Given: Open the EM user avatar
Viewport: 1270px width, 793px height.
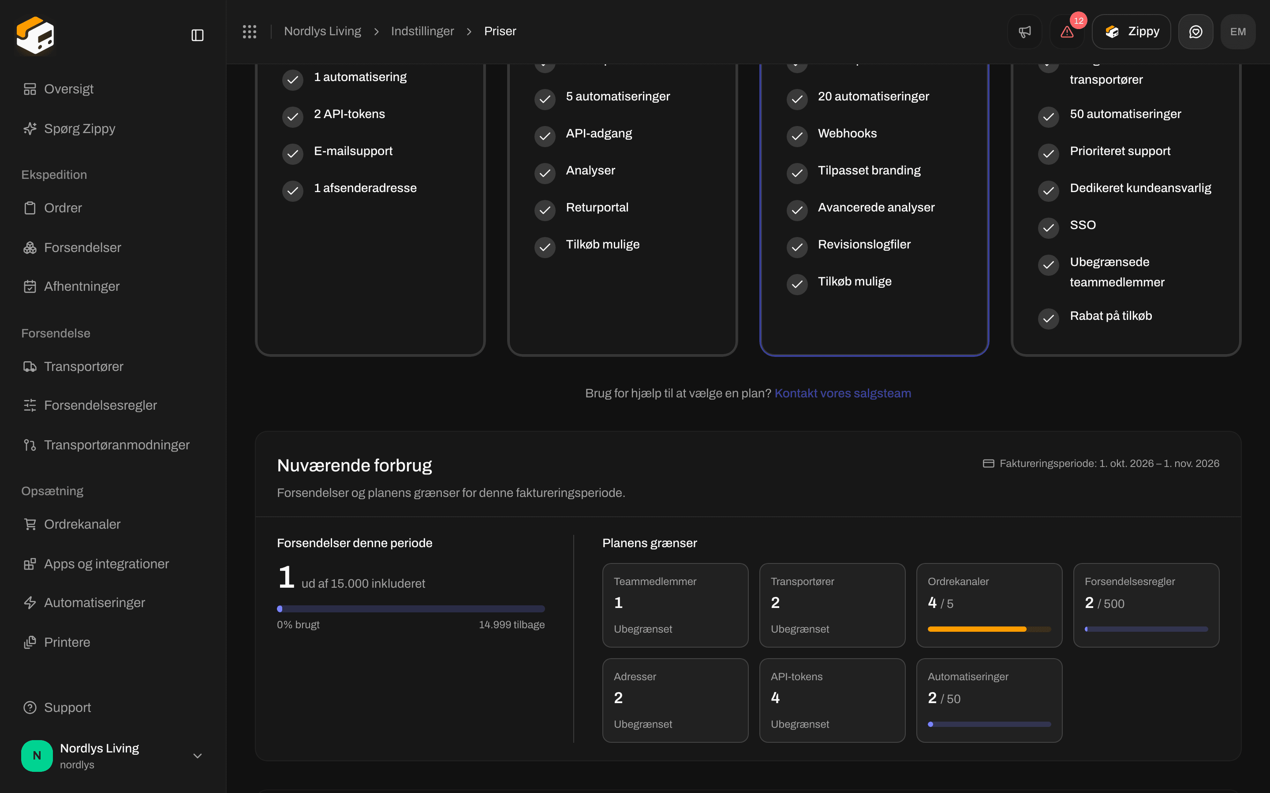Looking at the screenshot, I should (1238, 31).
